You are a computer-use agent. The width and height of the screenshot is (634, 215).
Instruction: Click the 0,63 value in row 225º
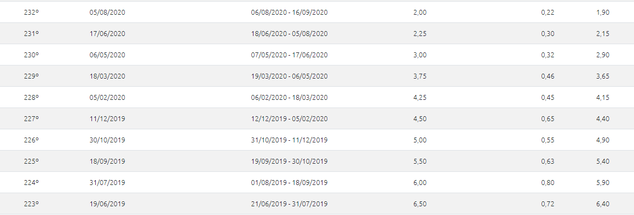pyautogui.click(x=547, y=162)
